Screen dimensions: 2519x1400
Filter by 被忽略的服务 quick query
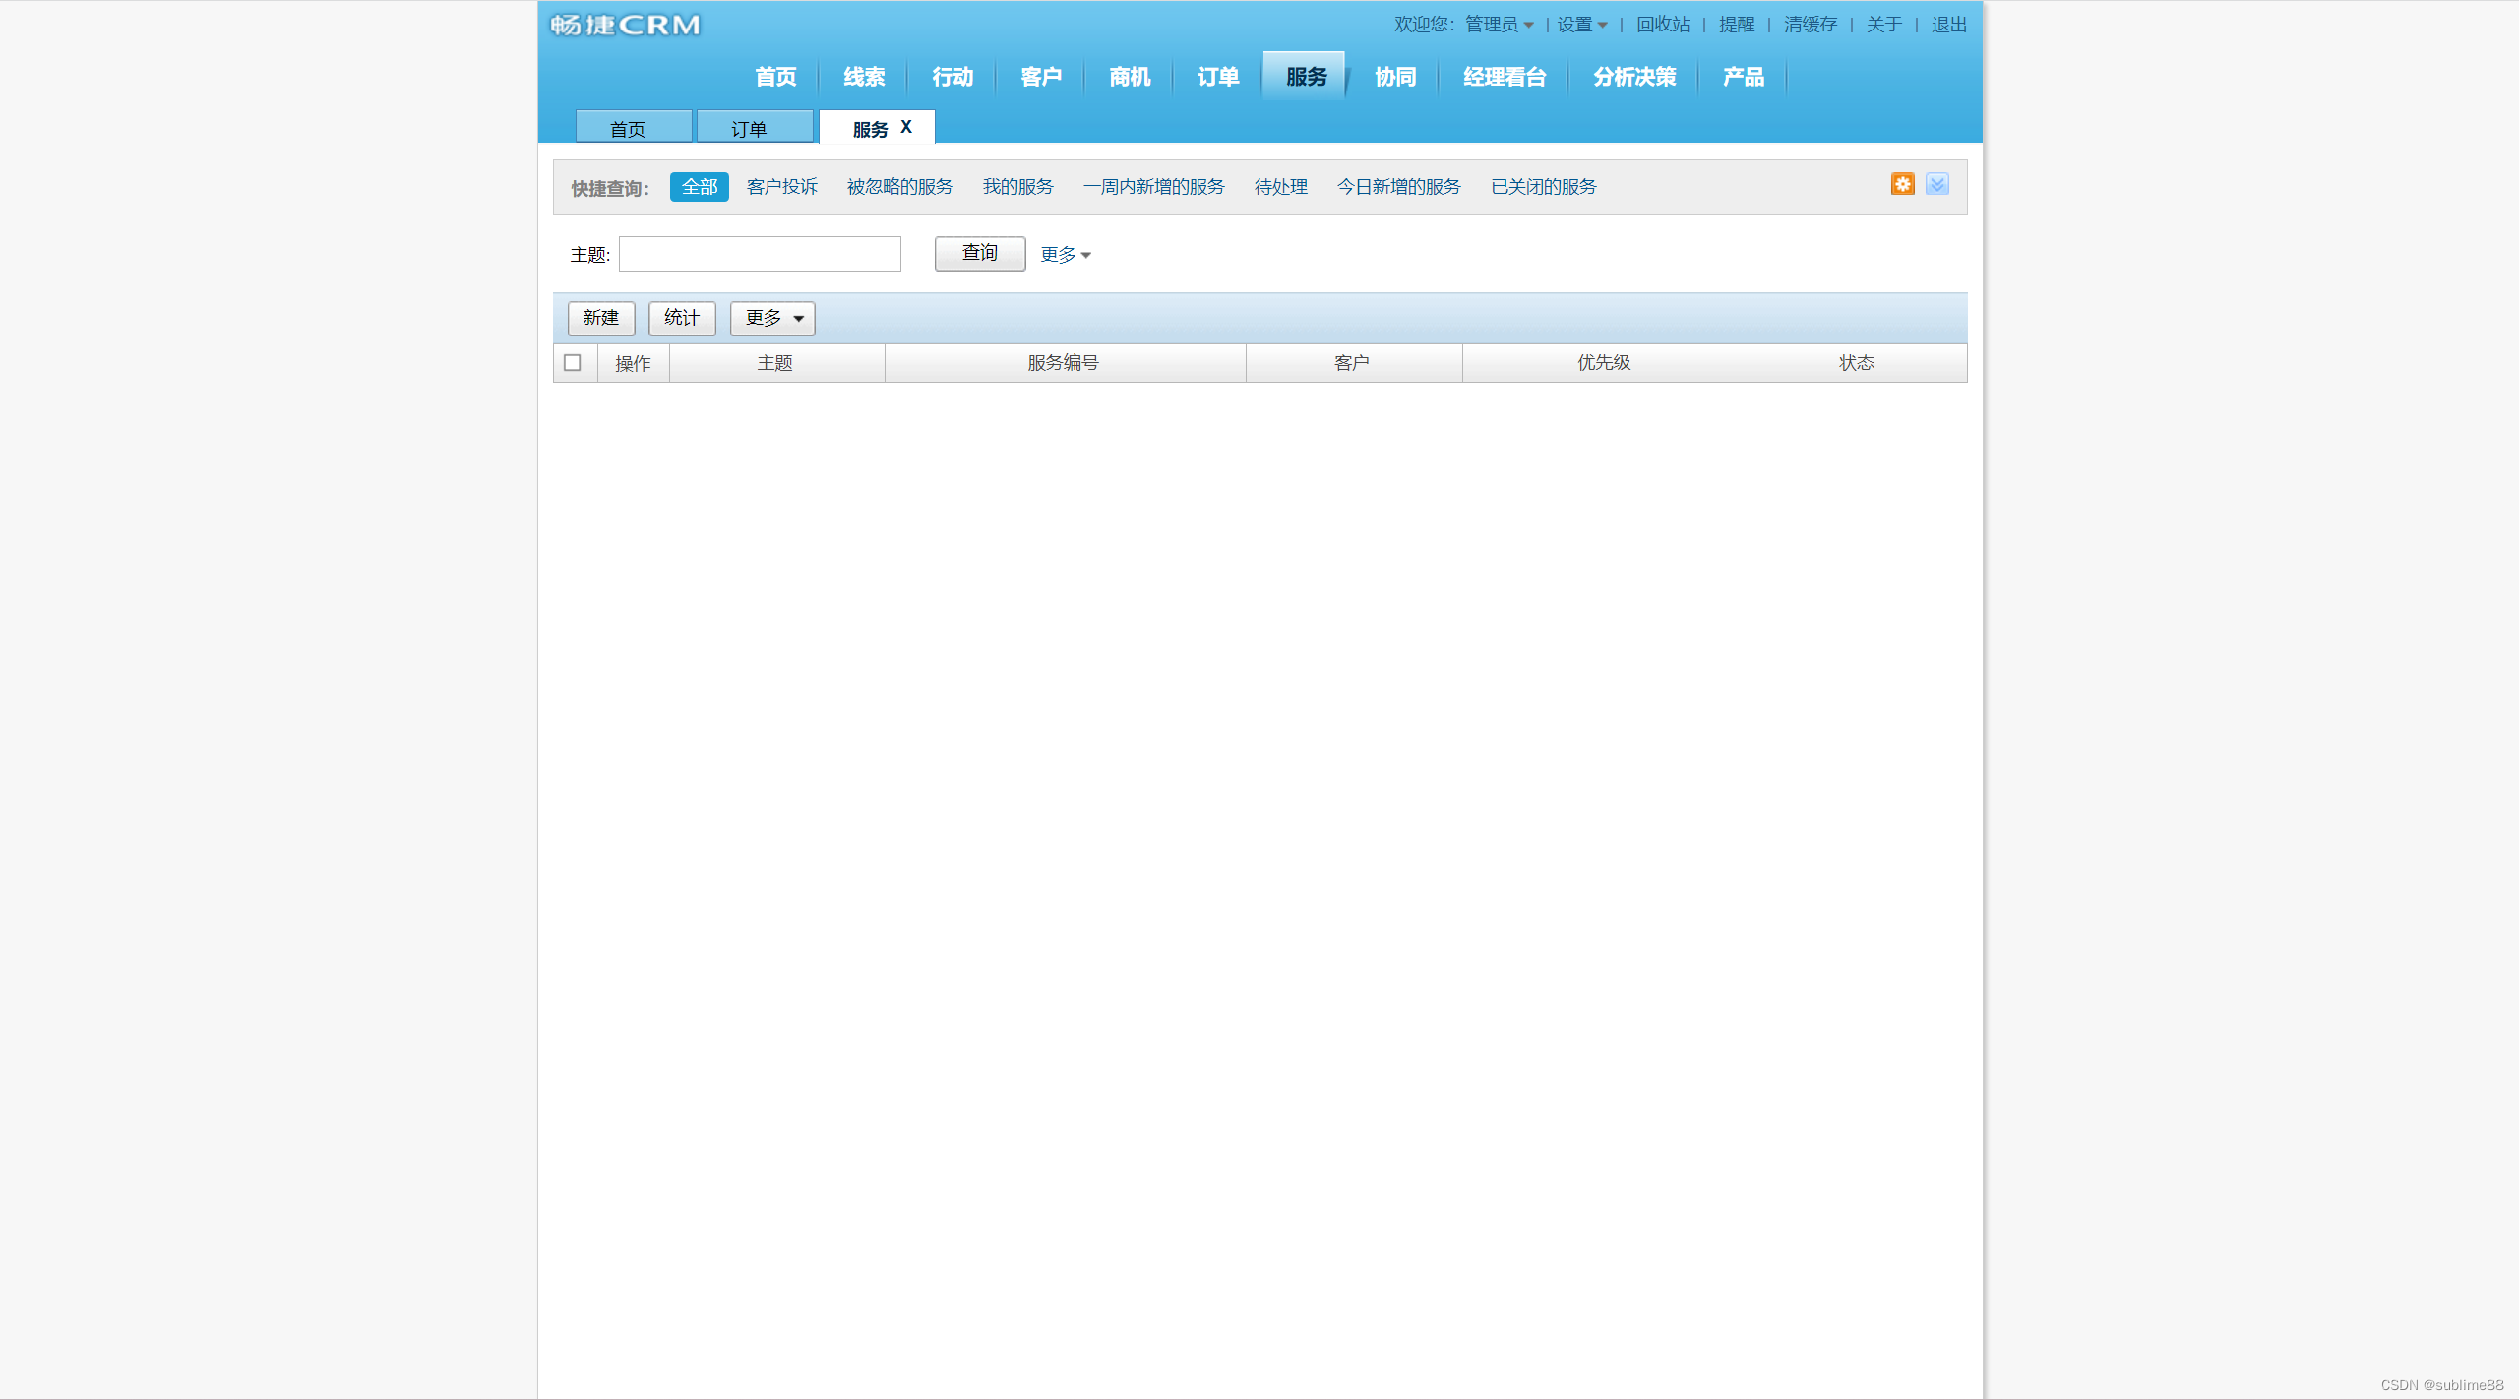click(900, 187)
